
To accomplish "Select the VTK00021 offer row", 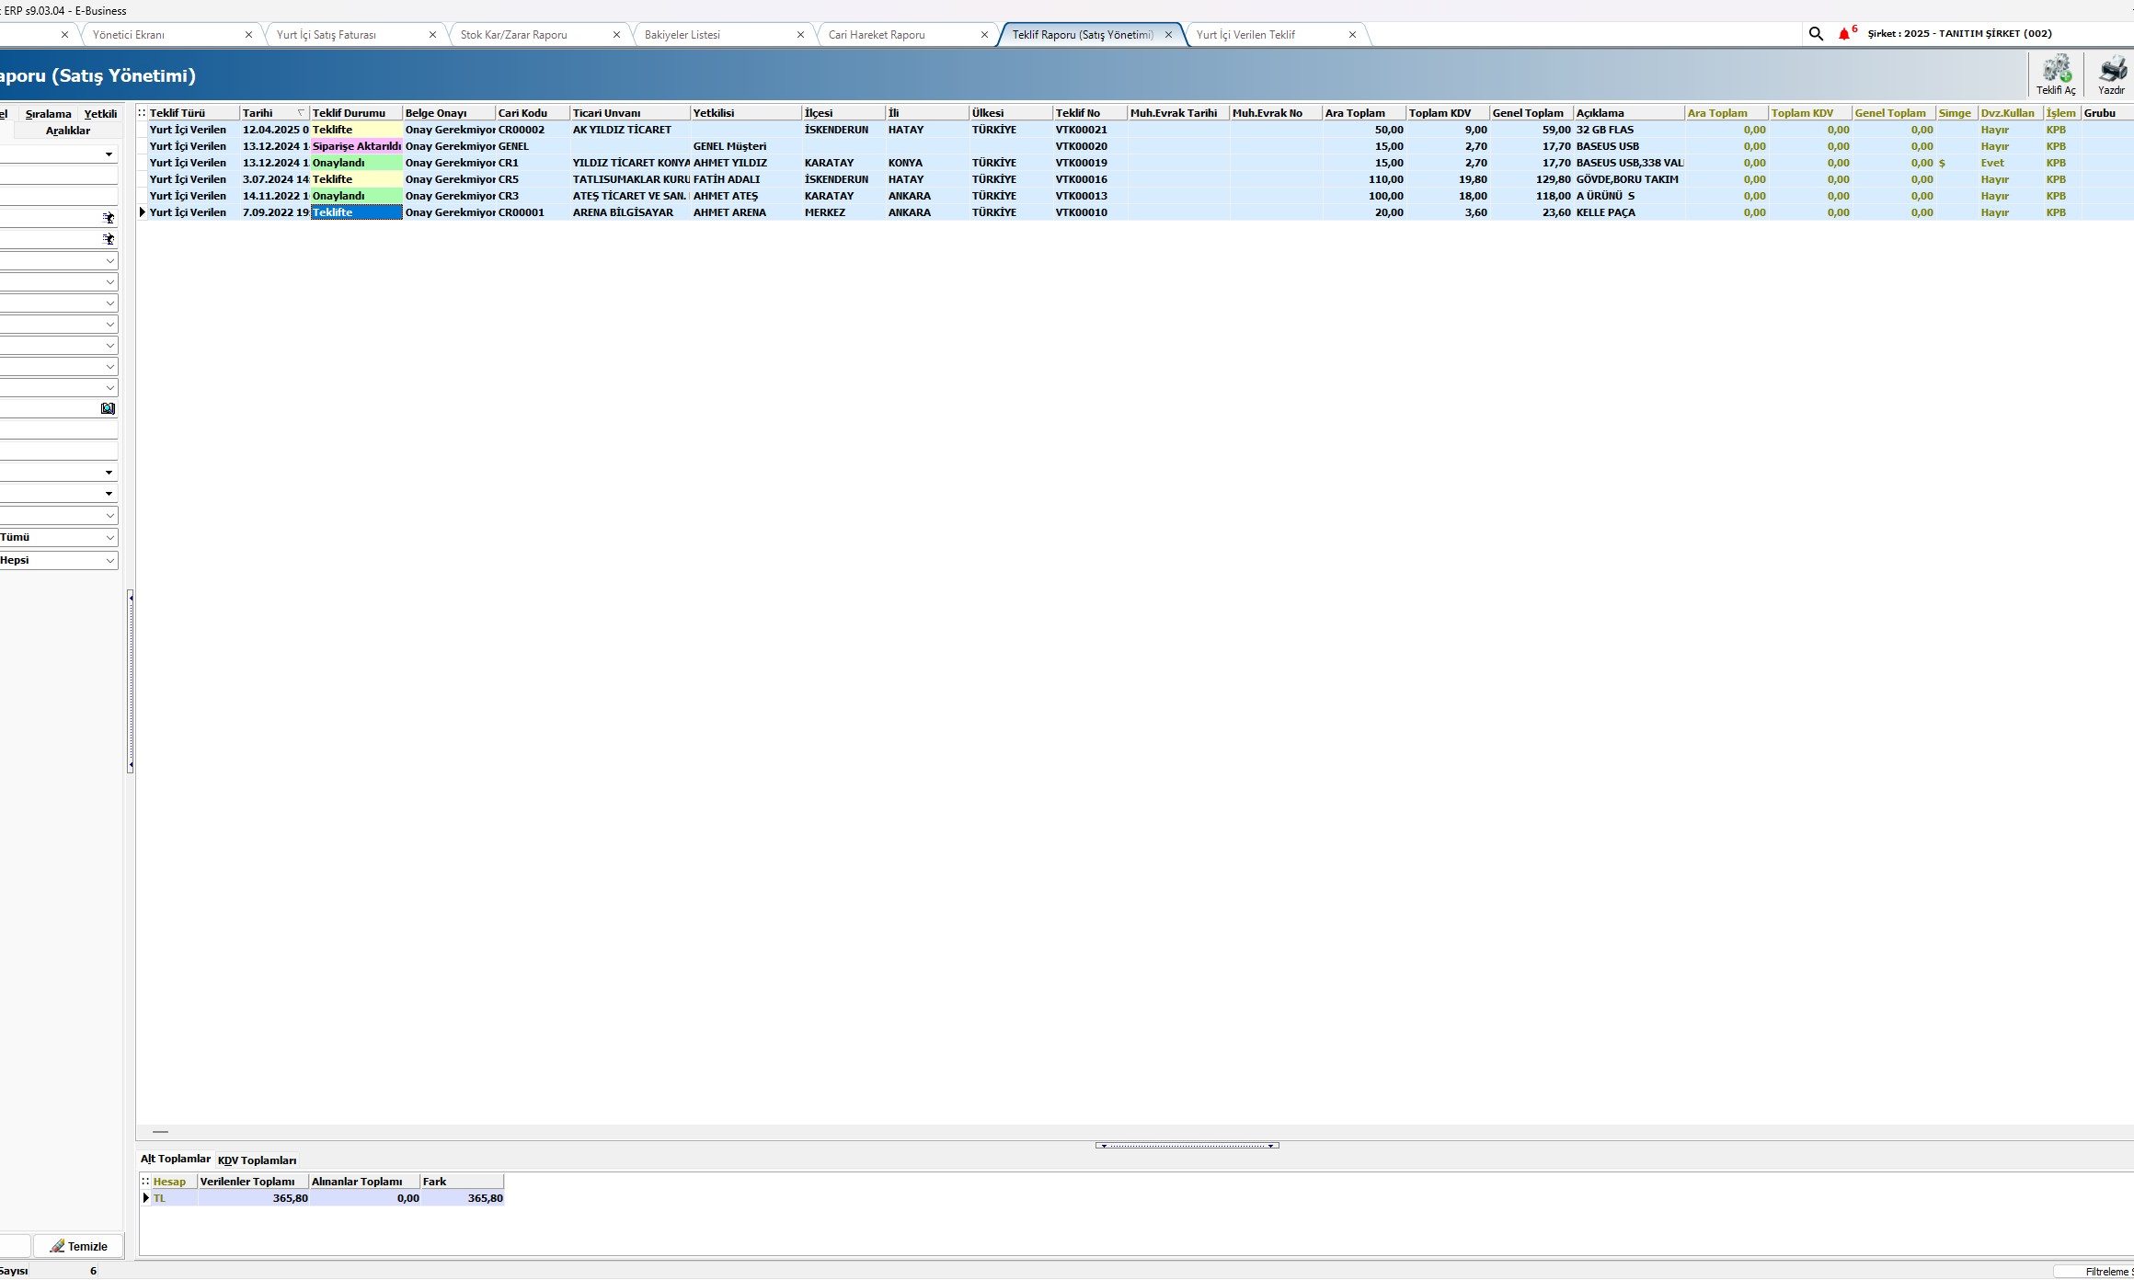I will pos(1081,130).
